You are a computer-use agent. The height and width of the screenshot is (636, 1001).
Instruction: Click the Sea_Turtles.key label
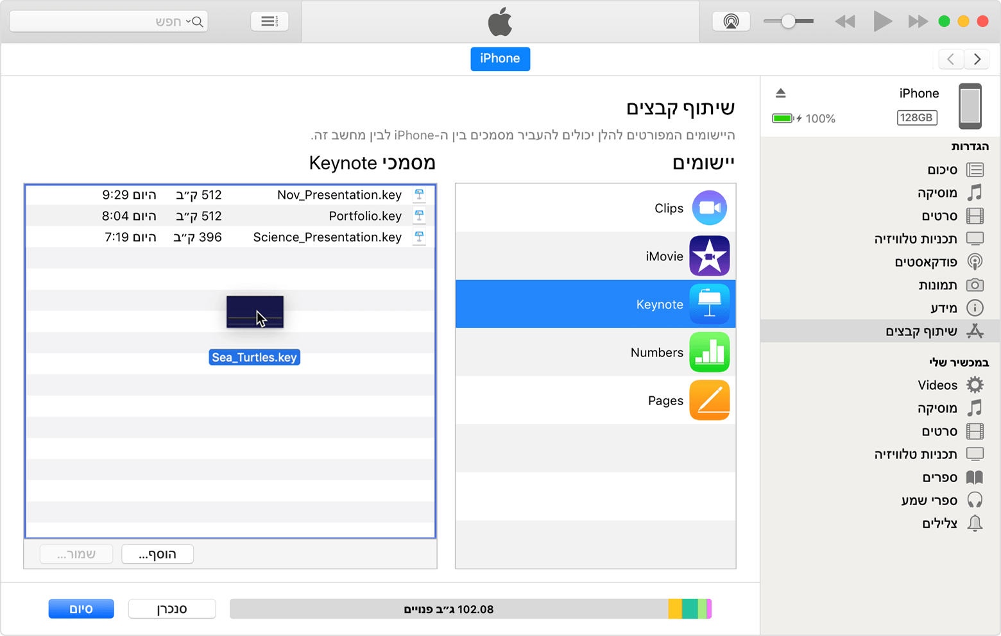255,357
